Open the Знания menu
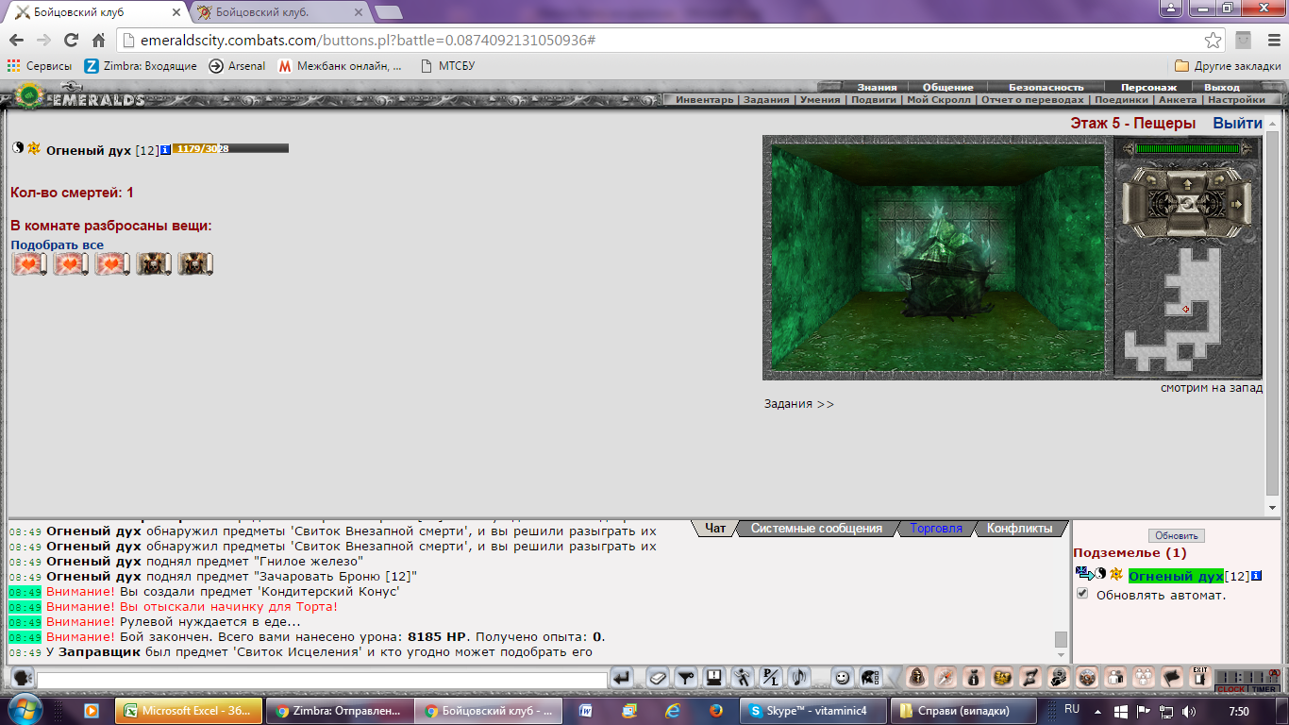Viewport: 1289px width, 725px height. tap(877, 87)
